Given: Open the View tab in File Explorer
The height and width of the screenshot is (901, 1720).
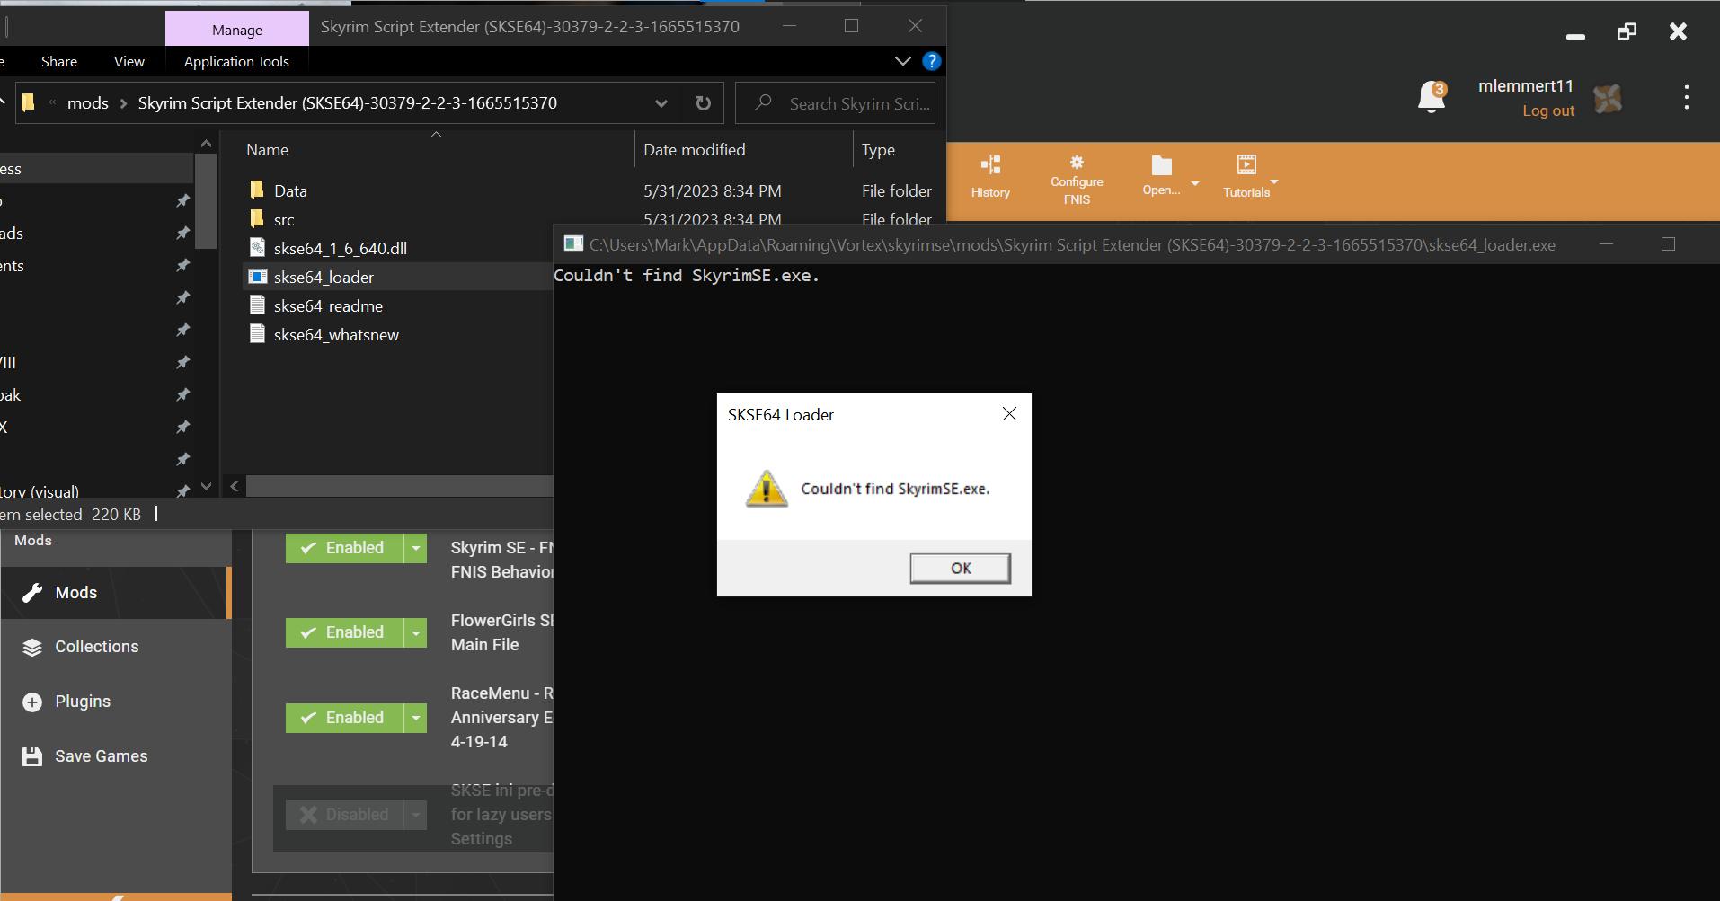Looking at the screenshot, I should pyautogui.click(x=129, y=61).
